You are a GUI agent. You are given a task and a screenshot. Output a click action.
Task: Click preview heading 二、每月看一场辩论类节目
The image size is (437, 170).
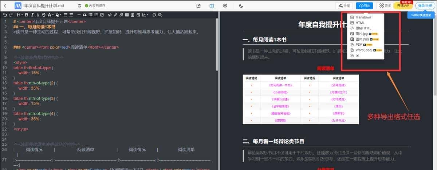pos(273,141)
